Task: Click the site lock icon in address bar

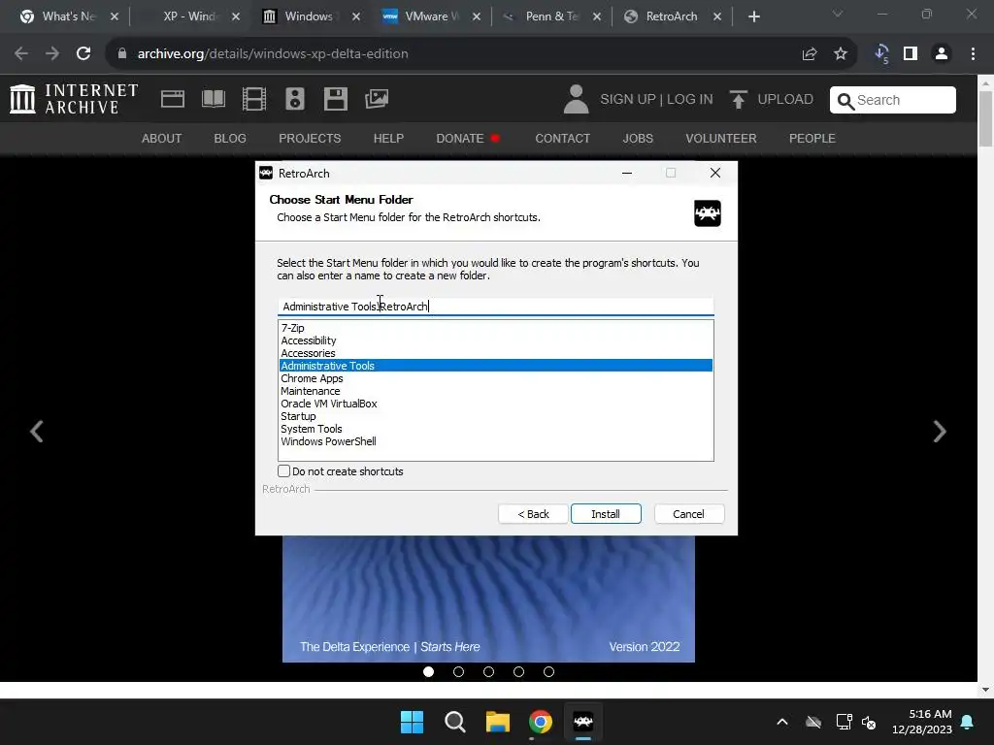Action: [x=122, y=54]
